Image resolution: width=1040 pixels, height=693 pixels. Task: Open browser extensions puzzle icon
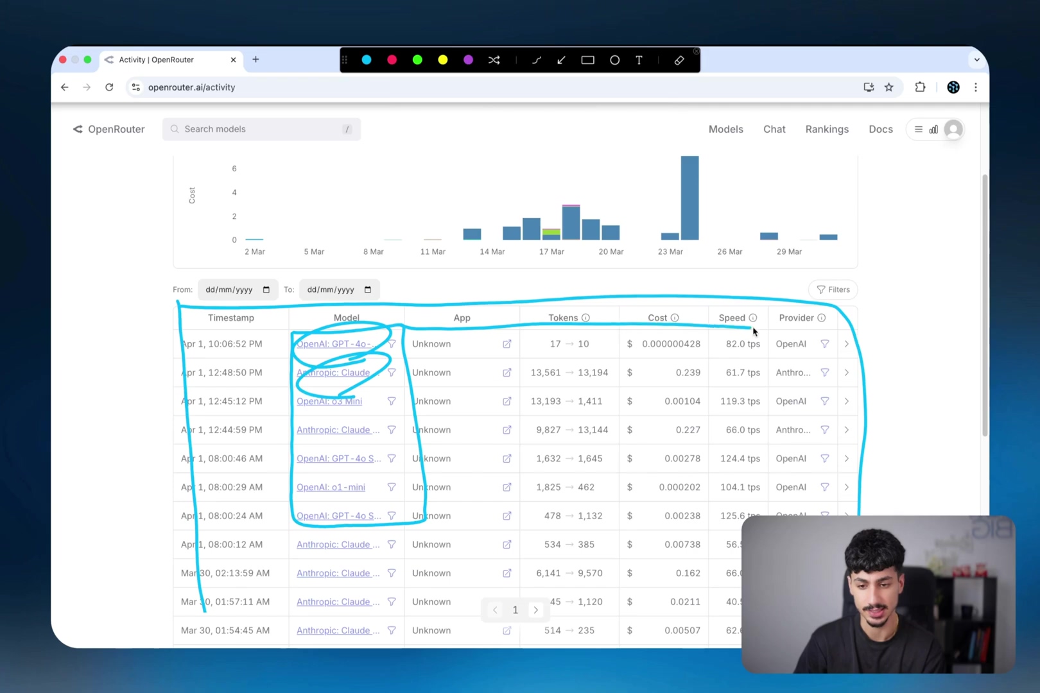coord(920,87)
